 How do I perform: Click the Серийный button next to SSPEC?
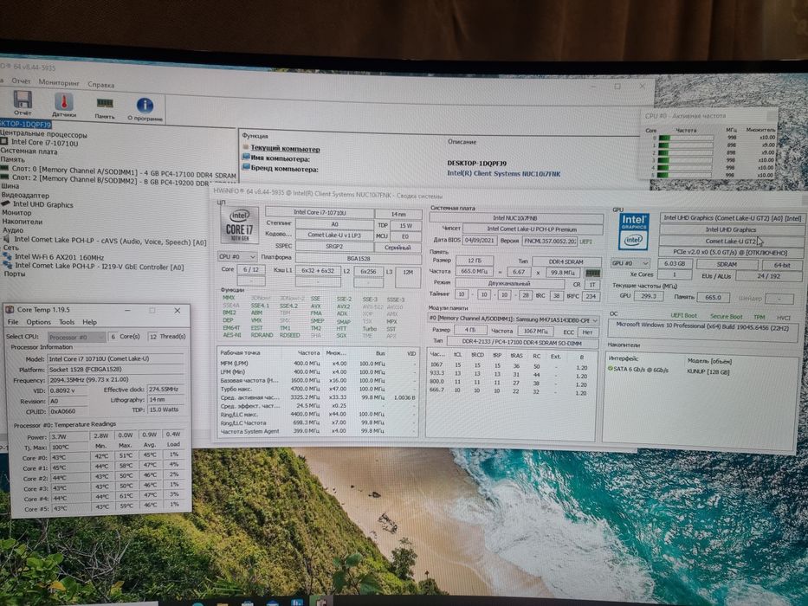397,248
